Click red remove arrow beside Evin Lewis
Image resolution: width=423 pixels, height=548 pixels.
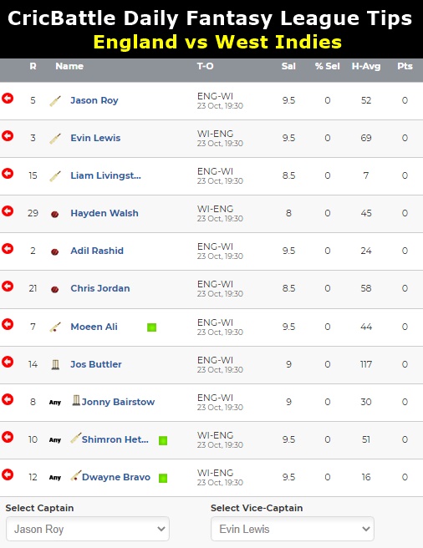[8, 136]
